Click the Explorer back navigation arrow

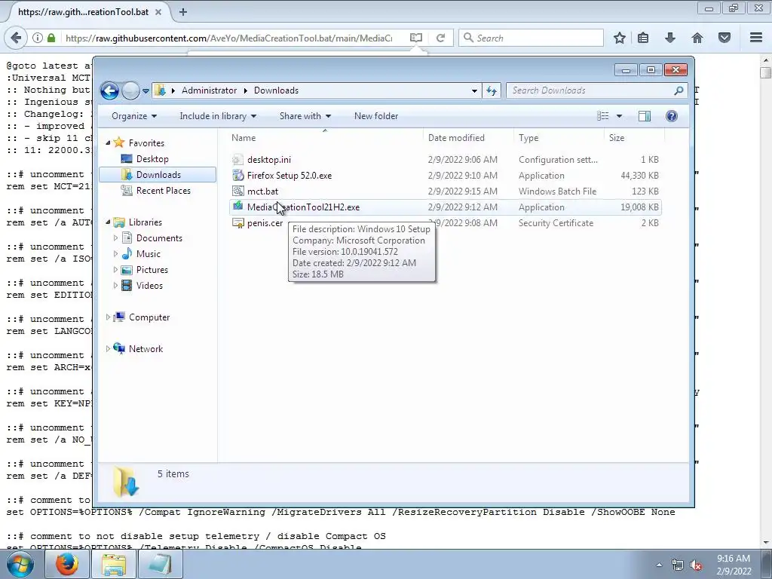pos(109,90)
